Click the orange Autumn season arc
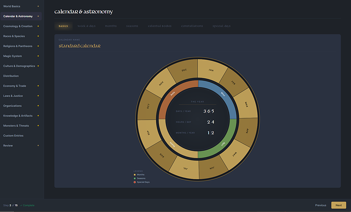This screenshot has height=212, width=351. [x=172, y=94]
